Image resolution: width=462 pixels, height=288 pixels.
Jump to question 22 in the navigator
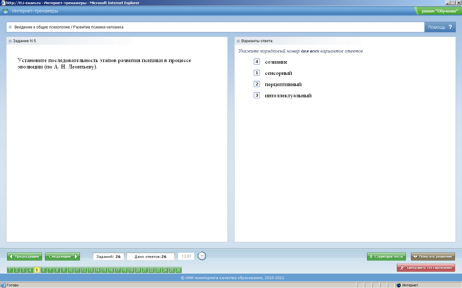[x=151, y=270]
